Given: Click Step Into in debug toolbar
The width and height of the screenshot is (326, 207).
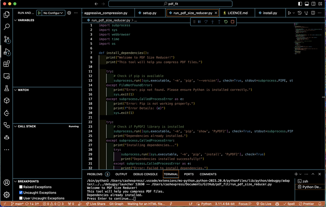Looking at the screenshot, I should [x=212, y=22].
